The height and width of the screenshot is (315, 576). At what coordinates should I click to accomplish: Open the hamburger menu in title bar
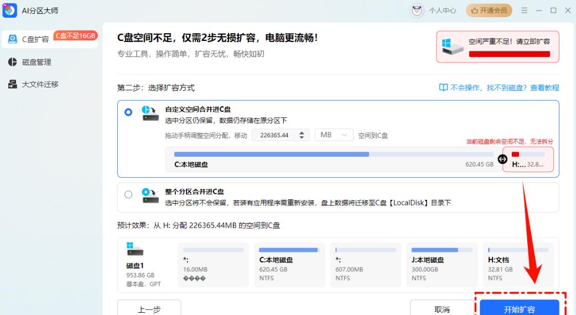tap(524, 11)
